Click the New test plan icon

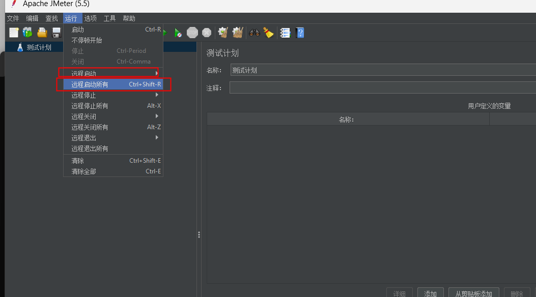(x=14, y=33)
